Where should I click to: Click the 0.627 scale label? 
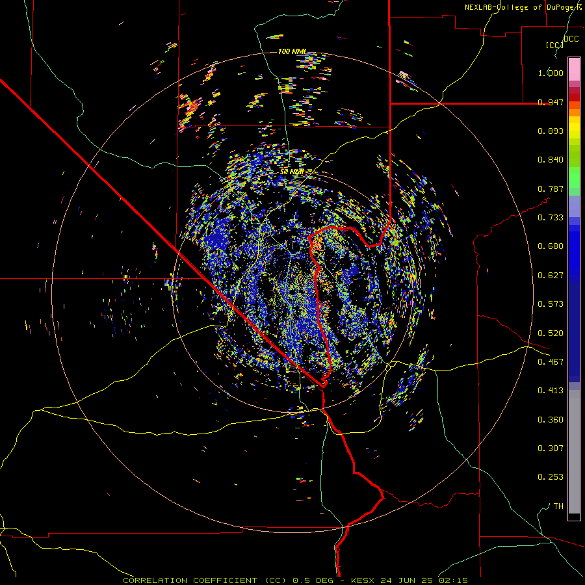point(551,276)
